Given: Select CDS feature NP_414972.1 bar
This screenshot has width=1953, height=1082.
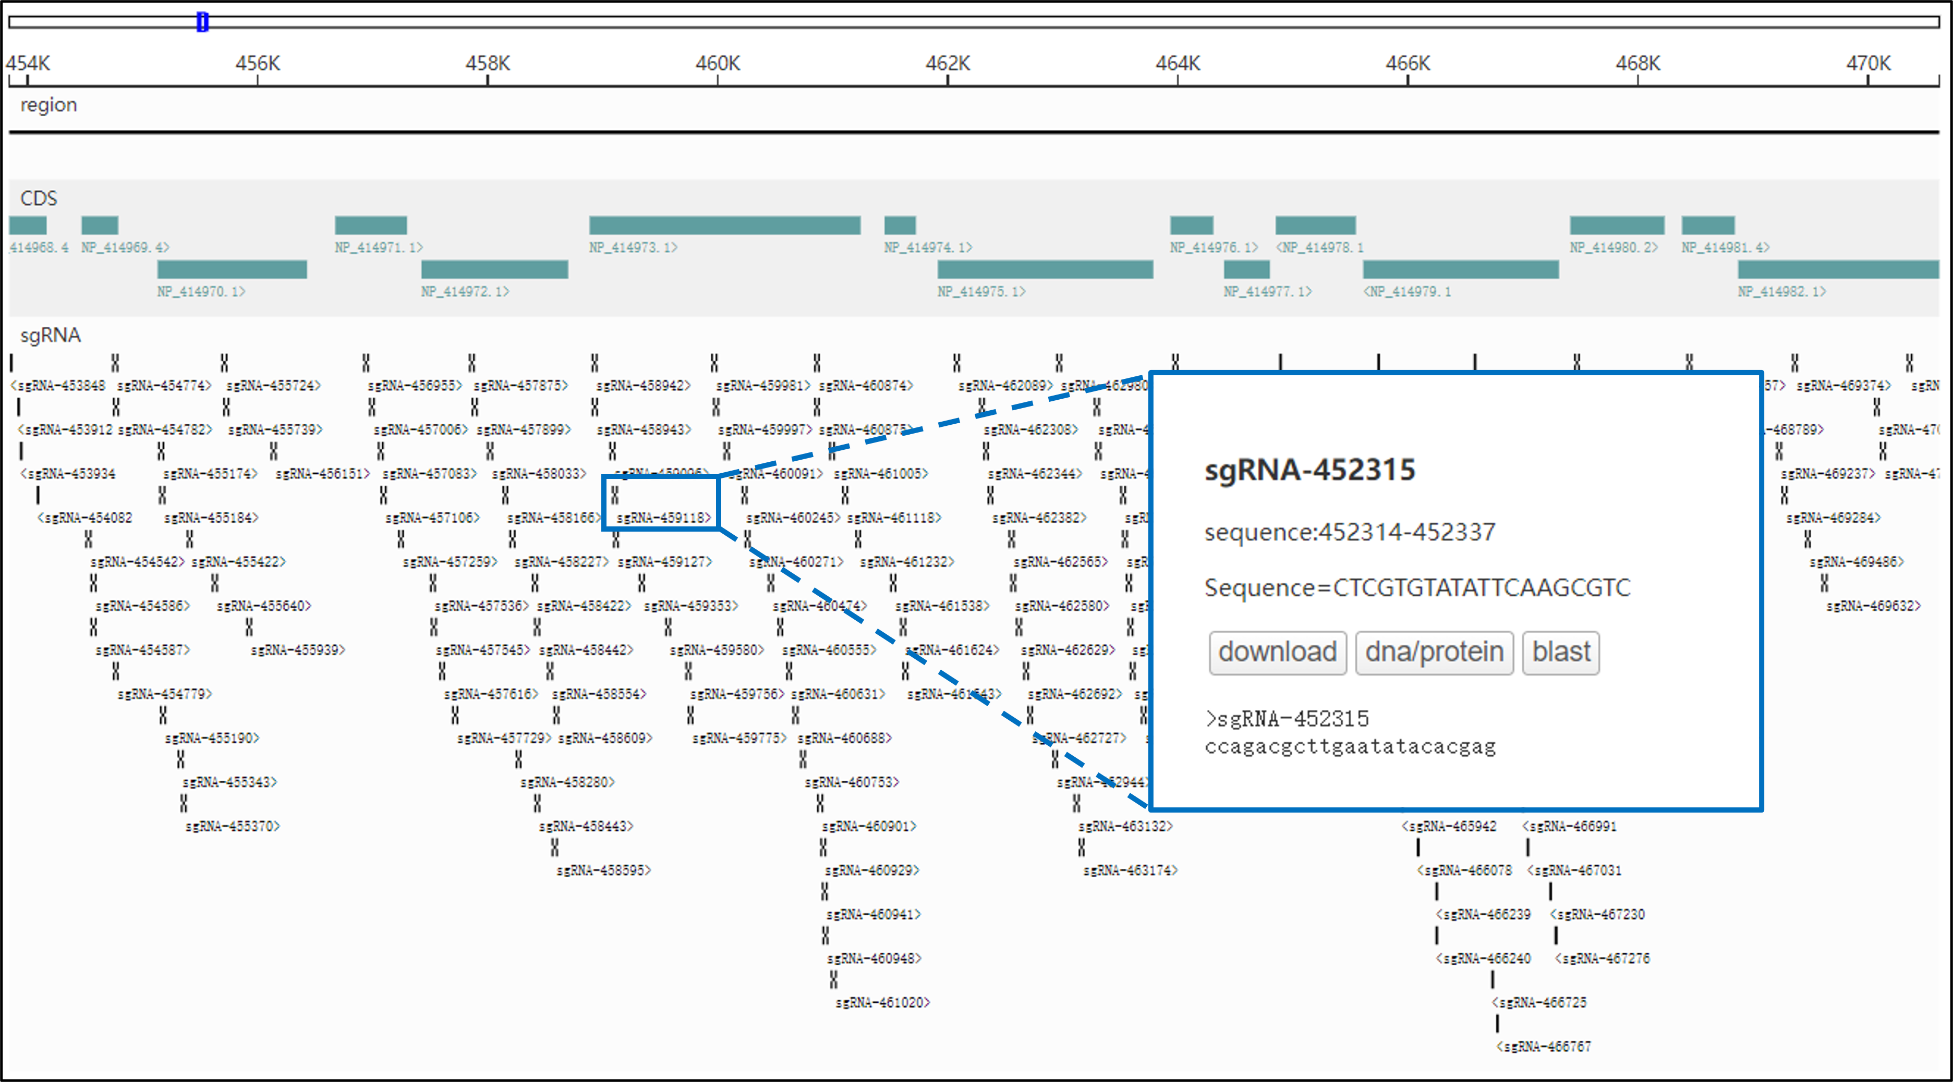Looking at the screenshot, I should pos(494,269).
